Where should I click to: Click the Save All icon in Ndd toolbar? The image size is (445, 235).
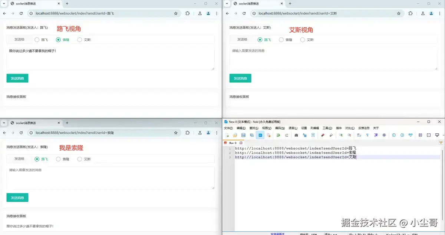coord(251,135)
